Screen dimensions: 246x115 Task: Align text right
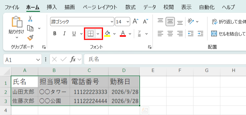180,33
